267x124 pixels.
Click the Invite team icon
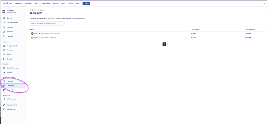coord(4,90)
